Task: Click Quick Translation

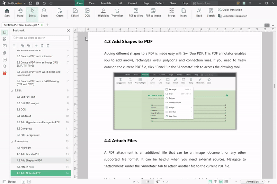Action: 230,10
